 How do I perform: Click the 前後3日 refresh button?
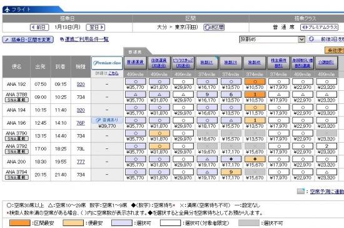tap(326, 39)
